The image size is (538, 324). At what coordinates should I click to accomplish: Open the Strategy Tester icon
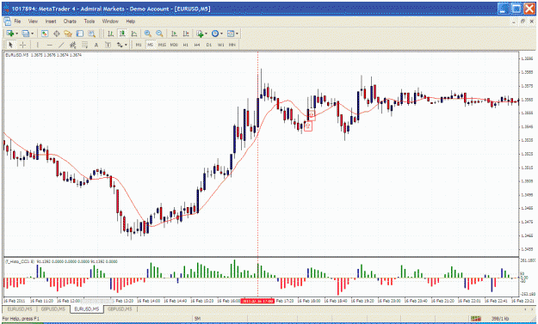91,34
